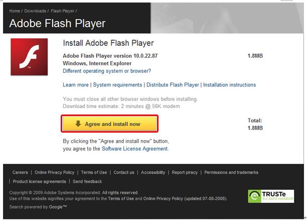The width and height of the screenshot is (307, 223).
Task: Open Installation instructions link
Action: pos(229,85)
